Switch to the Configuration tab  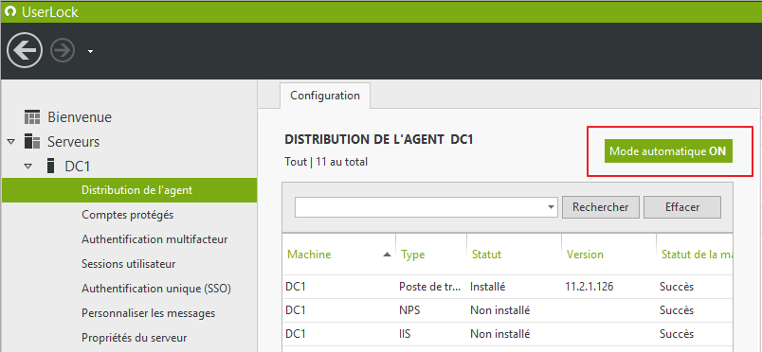tap(325, 96)
